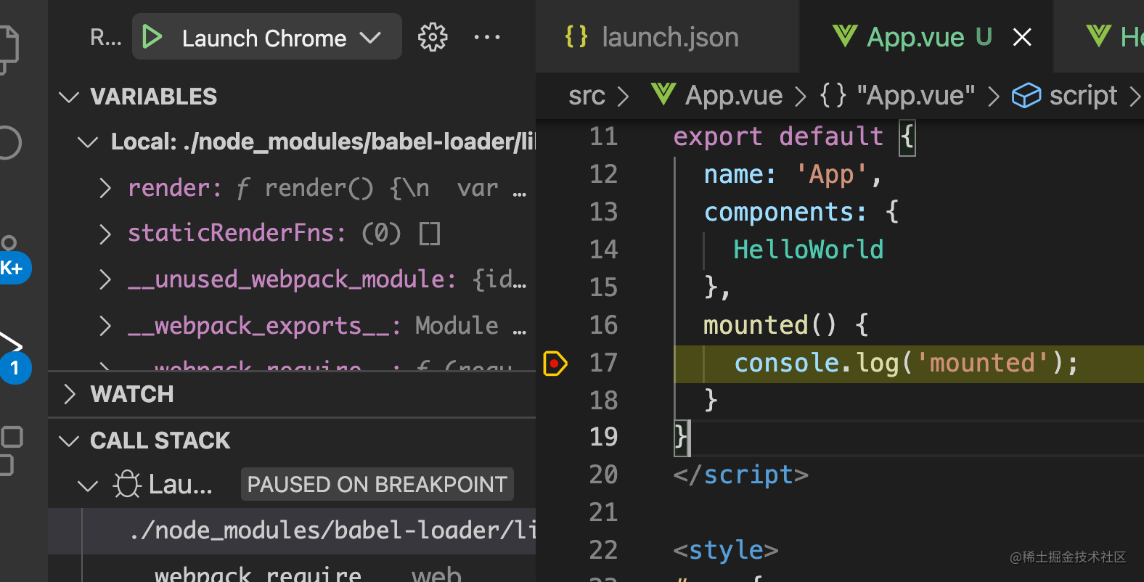The height and width of the screenshot is (582, 1144).
Task: Expand the __webpack_exports__ Module variable
Action: click(x=105, y=326)
